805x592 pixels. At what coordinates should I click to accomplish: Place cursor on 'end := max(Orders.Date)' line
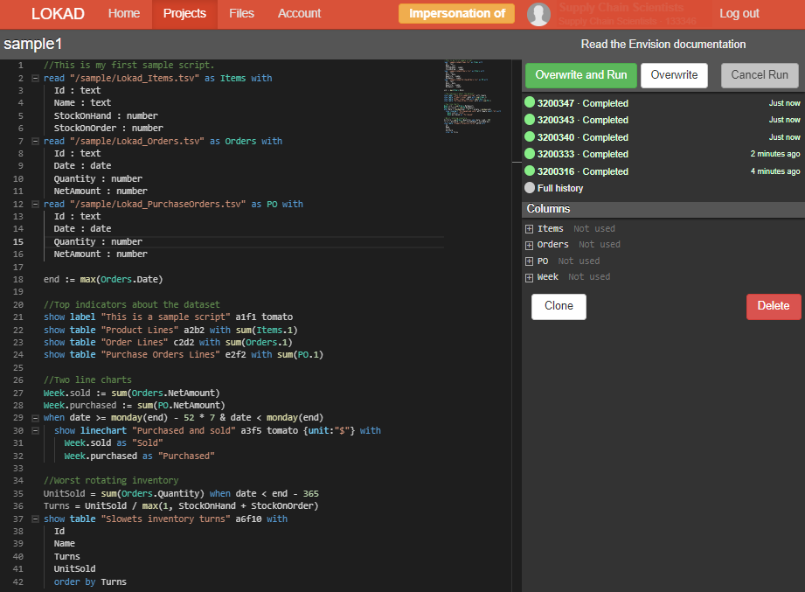[102, 279]
